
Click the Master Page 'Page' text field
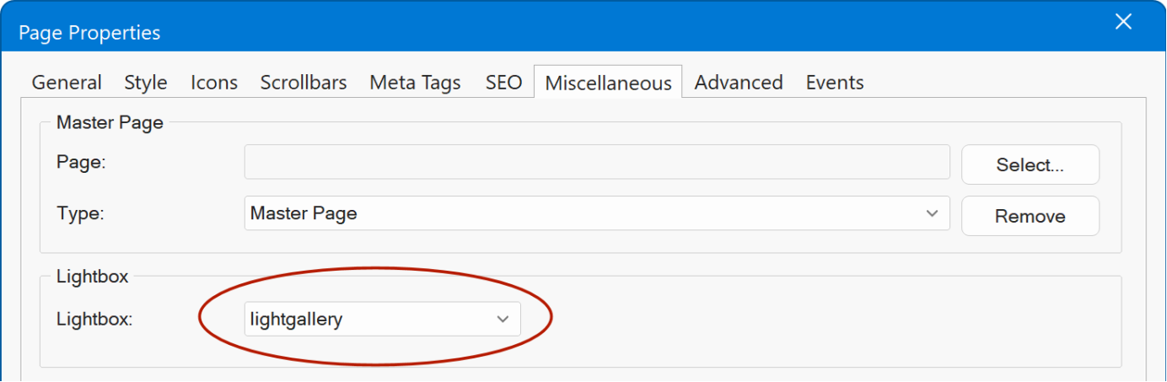tap(597, 163)
